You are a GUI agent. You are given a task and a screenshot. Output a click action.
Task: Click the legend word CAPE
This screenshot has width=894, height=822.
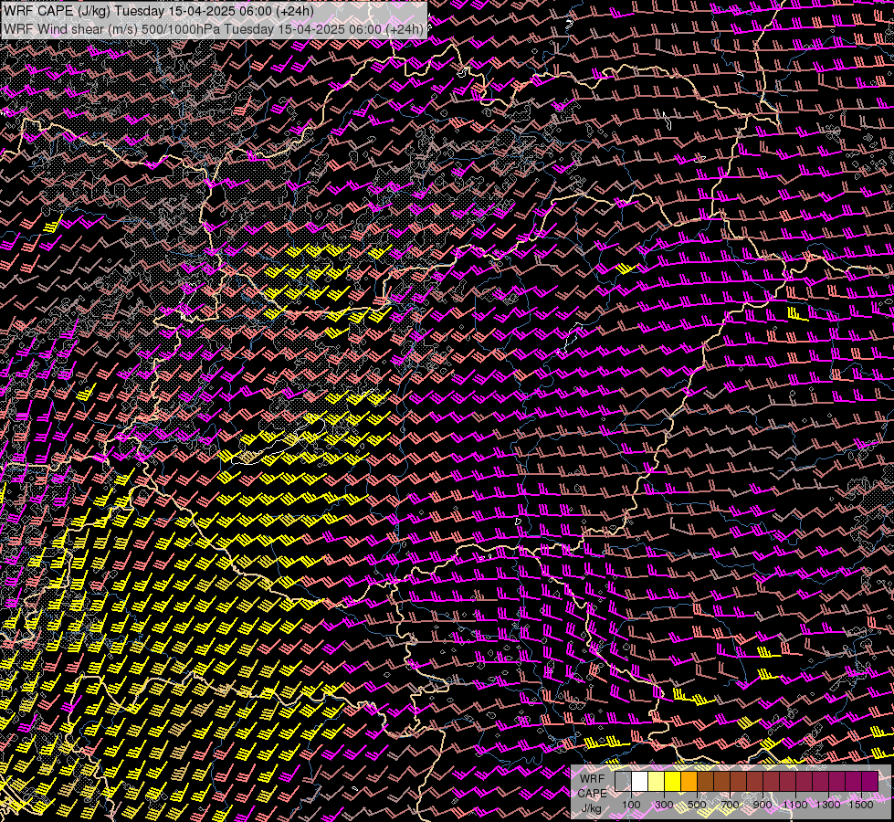point(593,794)
